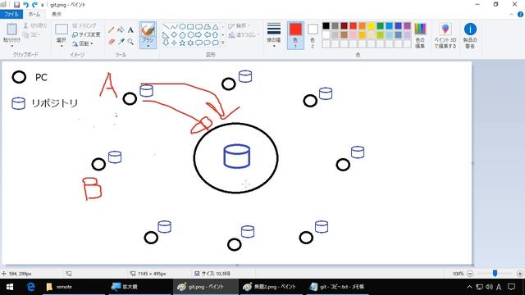The image size is (525, 295).
Task: Open the shape Outline (輪郭) dropdown
Action: (x=240, y=25)
